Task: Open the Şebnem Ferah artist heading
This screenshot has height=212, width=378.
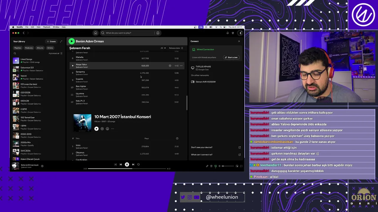Action: click(x=80, y=48)
